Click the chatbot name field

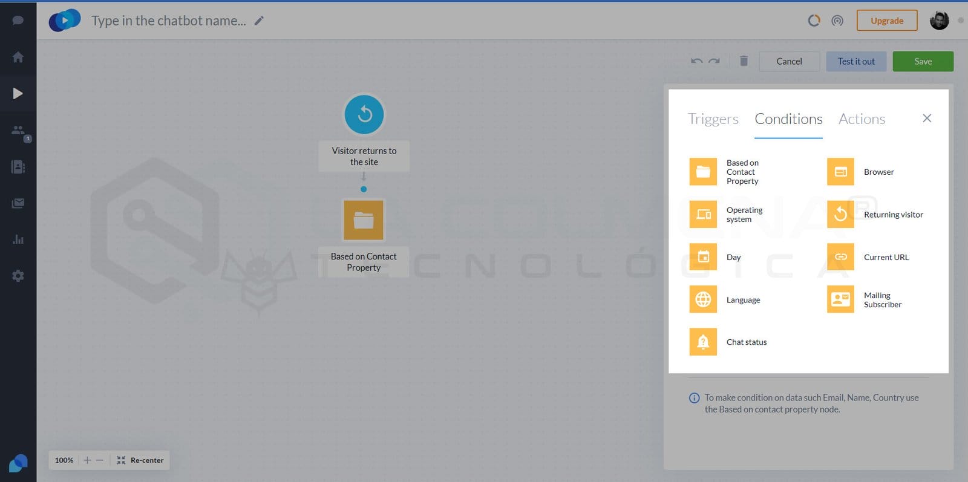(x=169, y=21)
